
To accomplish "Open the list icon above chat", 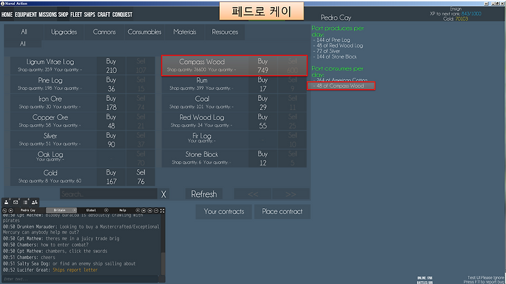I will (25, 202).
